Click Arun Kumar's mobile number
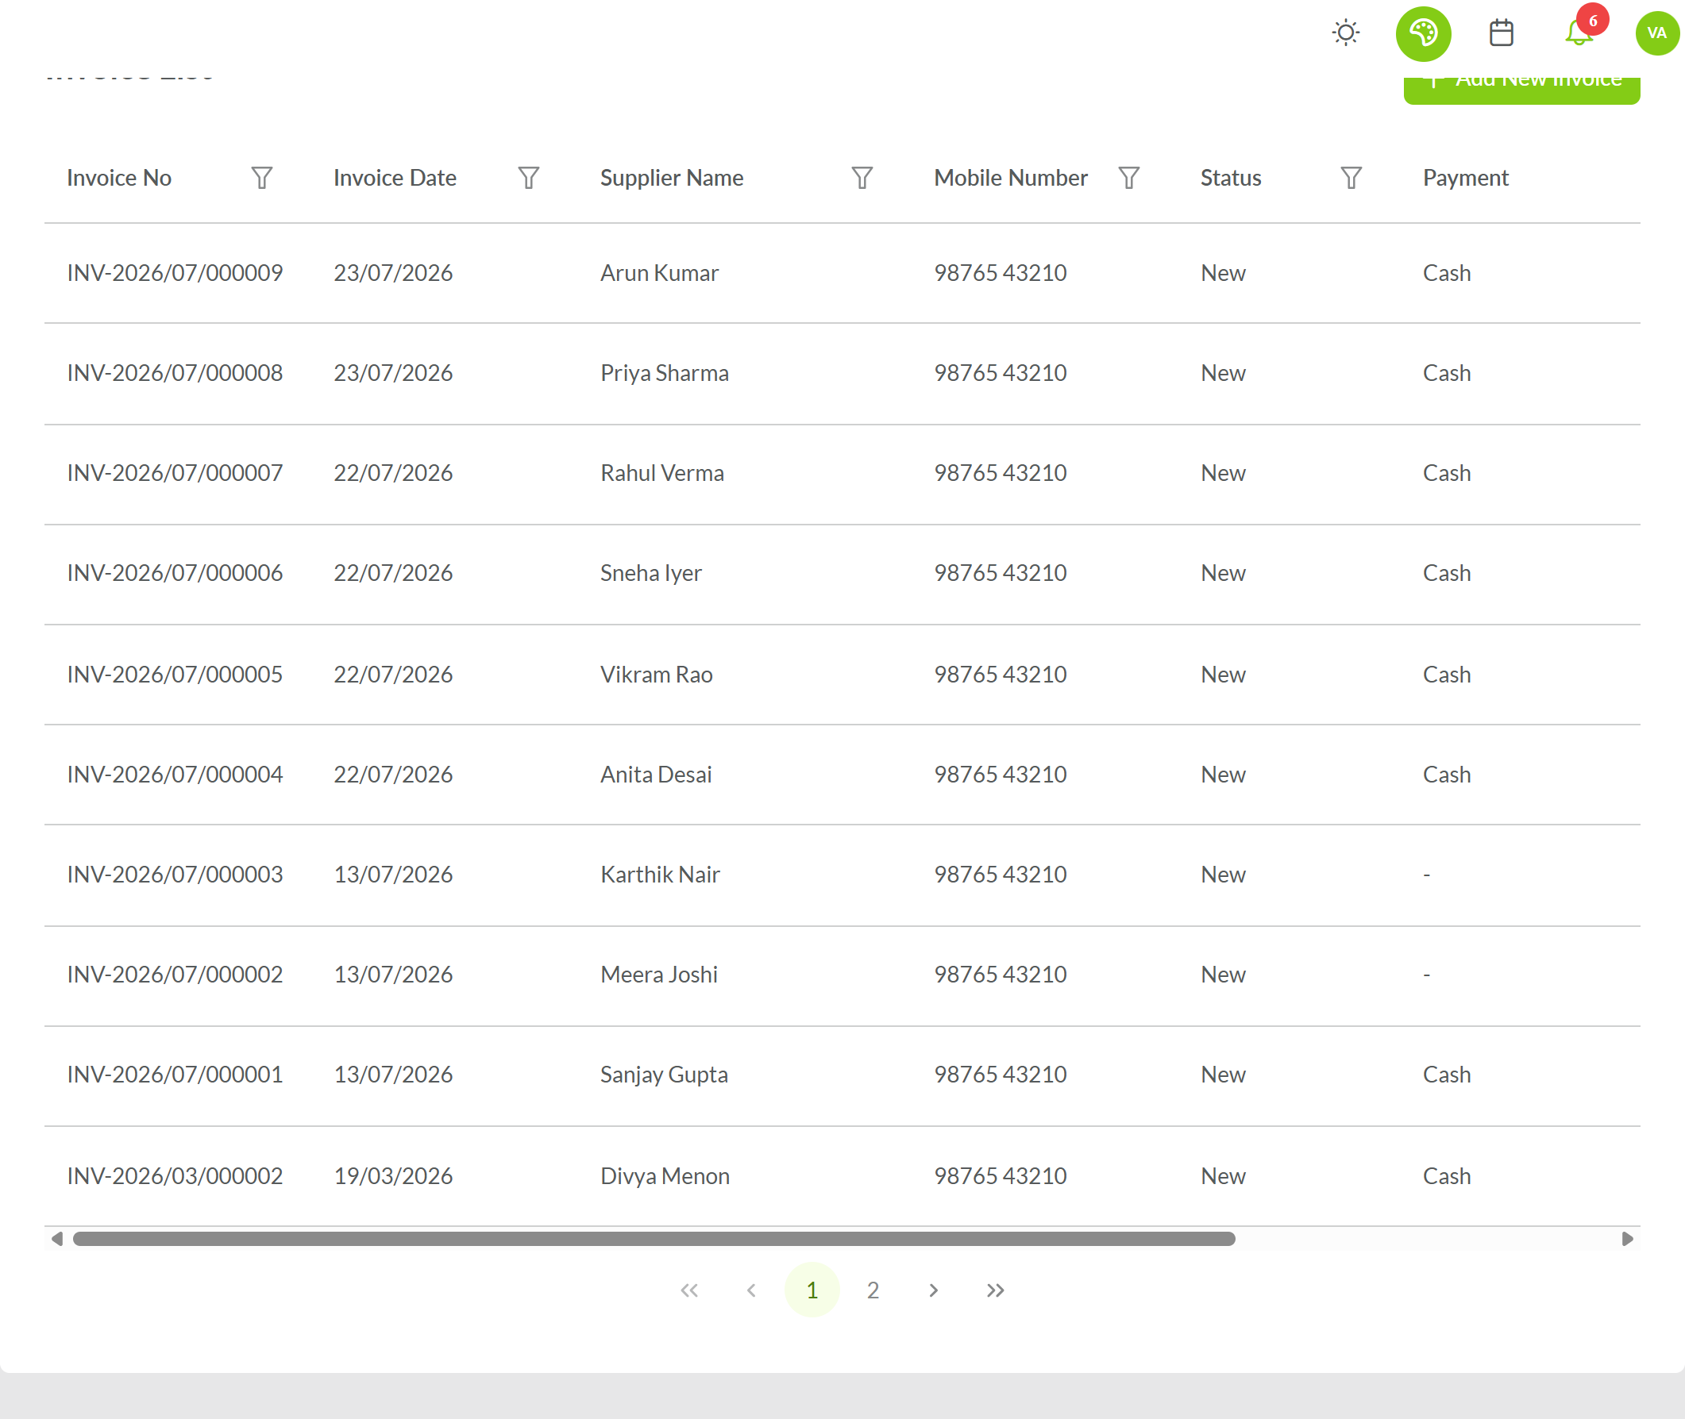1685x1419 pixels. pyautogui.click(x=1001, y=273)
